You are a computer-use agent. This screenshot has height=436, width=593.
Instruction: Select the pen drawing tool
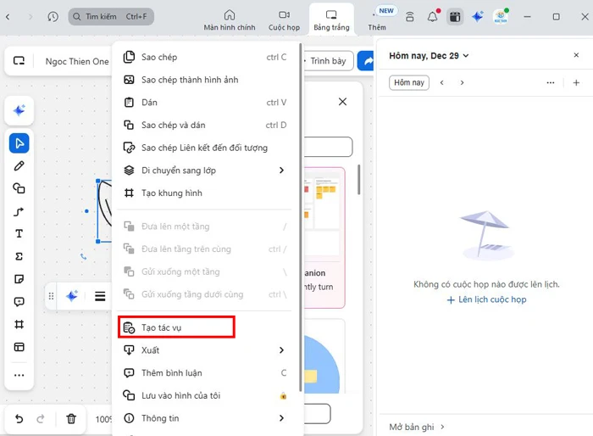(19, 166)
